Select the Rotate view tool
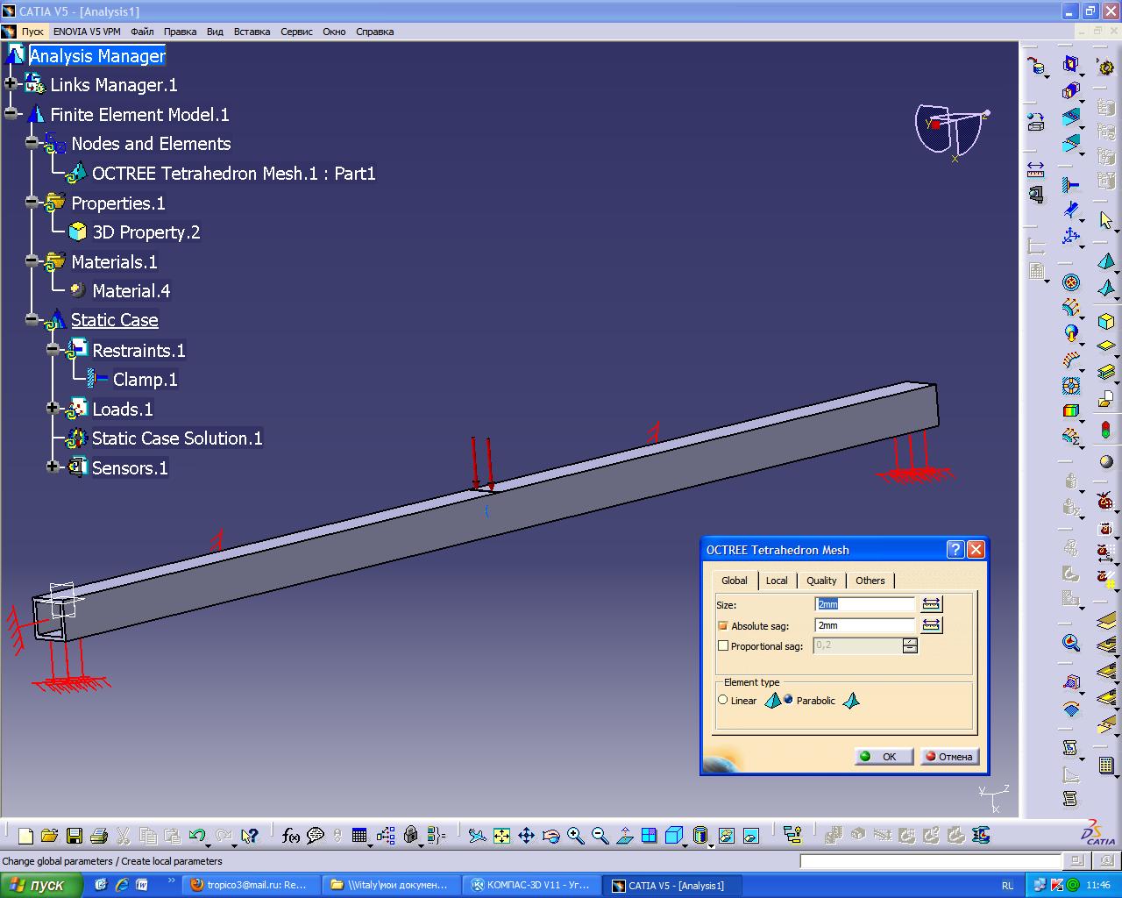 550,836
